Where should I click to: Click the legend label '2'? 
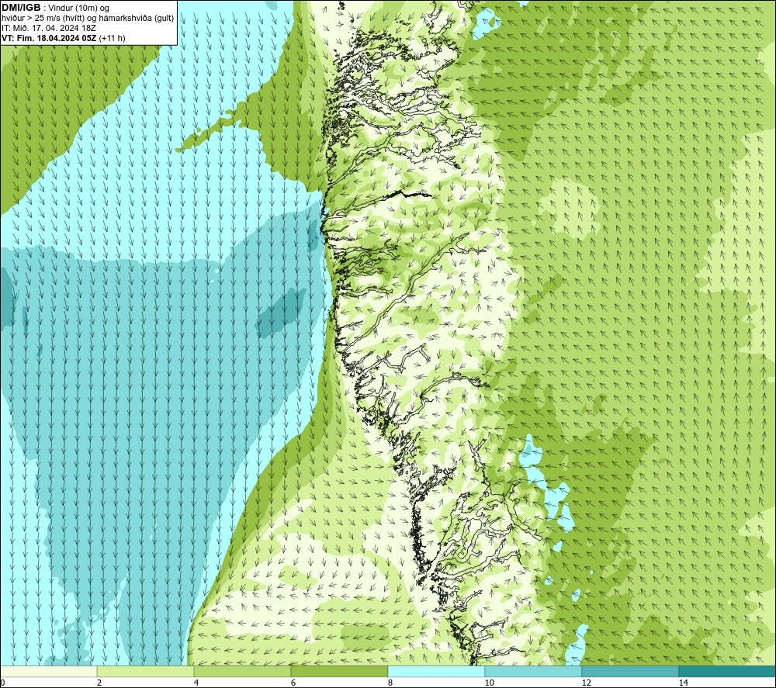[x=99, y=683]
